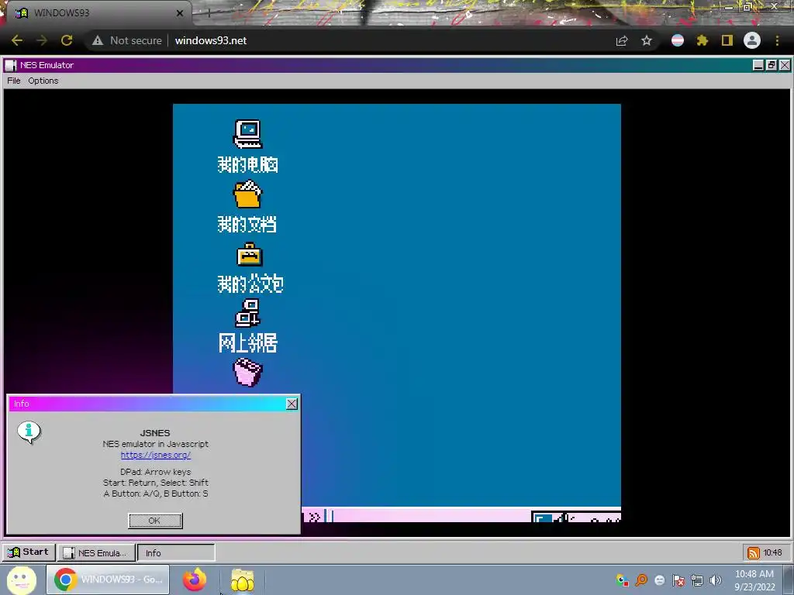Click the yellow briefcase icon in emulator
This screenshot has width=794, height=595.
pos(249,254)
